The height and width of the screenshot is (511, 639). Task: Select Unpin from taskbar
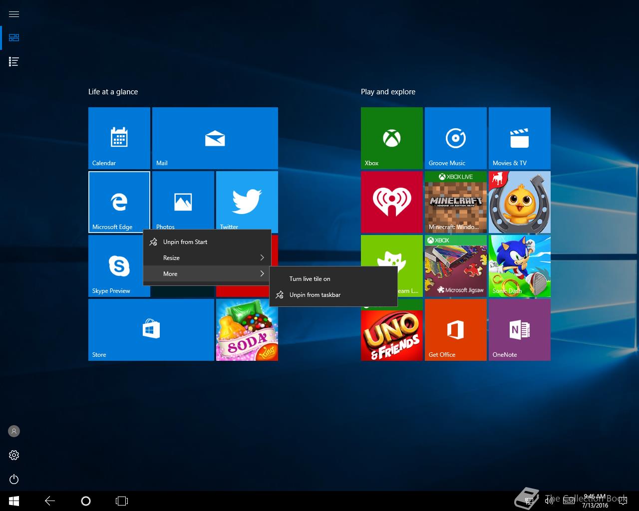point(333,295)
